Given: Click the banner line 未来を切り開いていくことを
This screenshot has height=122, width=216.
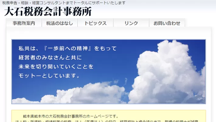Looking at the screenshot, I should (56, 66).
